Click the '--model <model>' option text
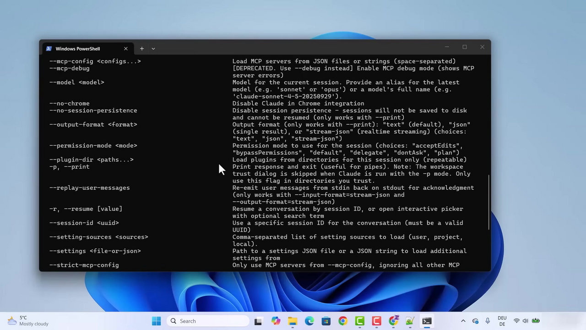Image resolution: width=586 pixels, height=330 pixels. click(x=77, y=82)
